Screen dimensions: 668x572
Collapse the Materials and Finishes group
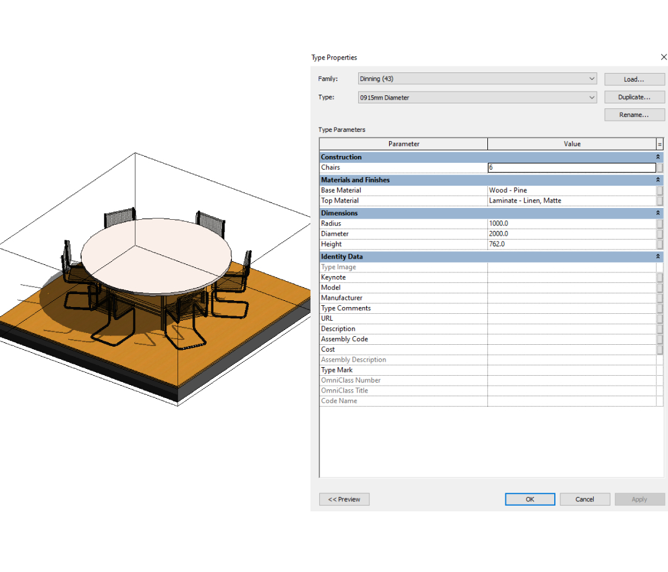coord(658,180)
